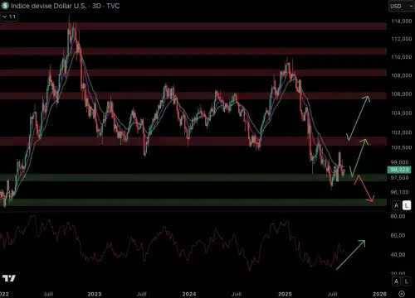Screen dimensions: 415x298
Task: Click the 2025 label on the time axis
Action: pyautogui.click(x=285, y=294)
